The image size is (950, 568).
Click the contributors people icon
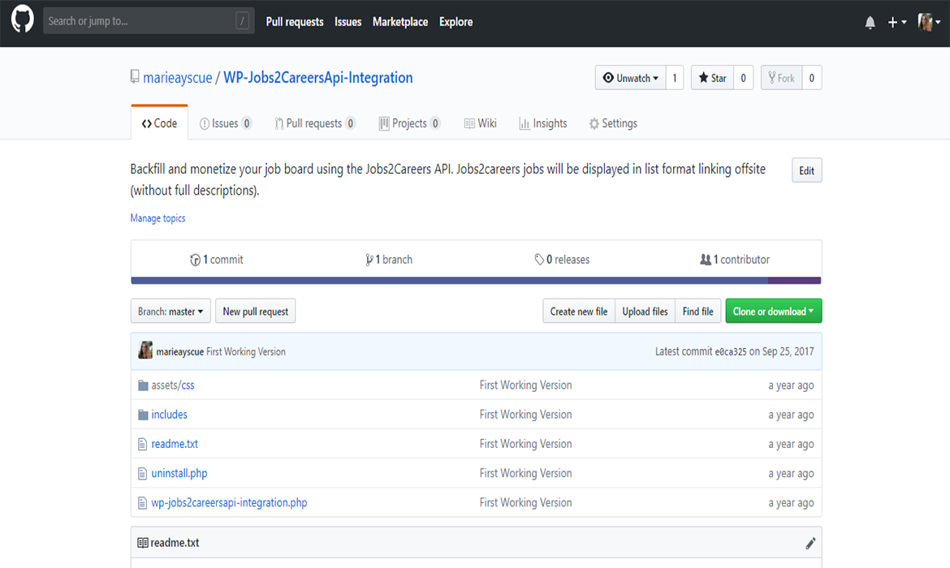(x=707, y=259)
